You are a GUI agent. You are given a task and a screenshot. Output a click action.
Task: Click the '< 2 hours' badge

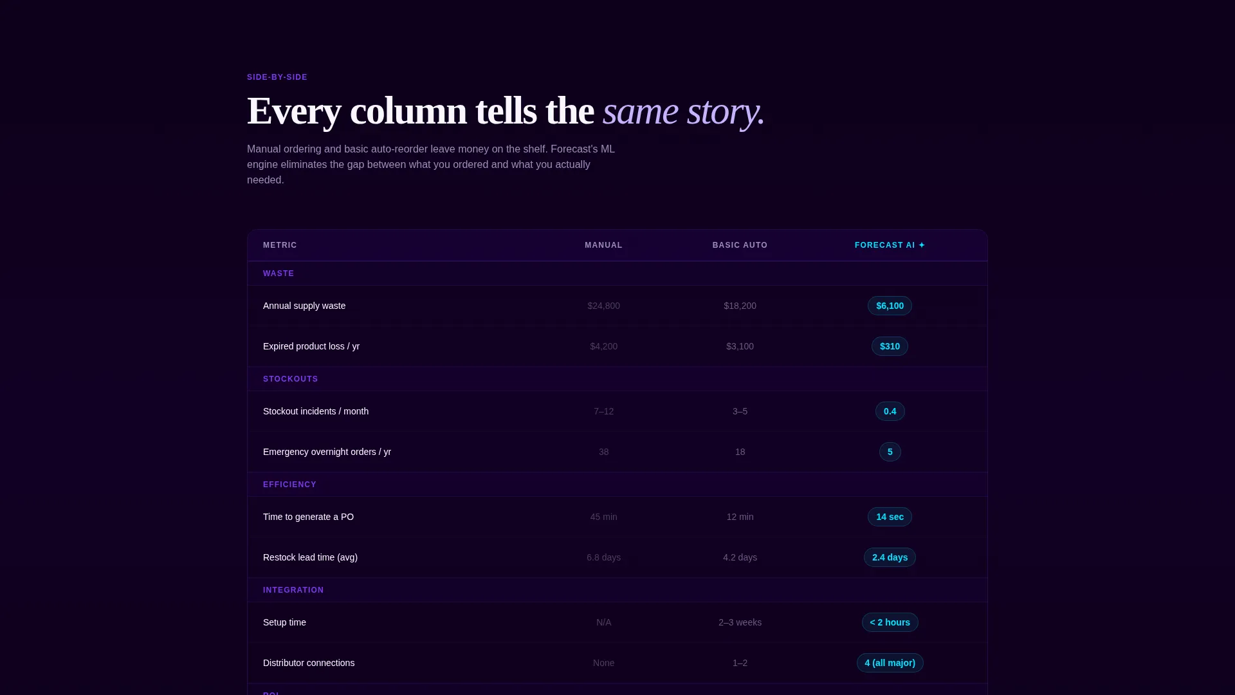pyautogui.click(x=890, y=622)
